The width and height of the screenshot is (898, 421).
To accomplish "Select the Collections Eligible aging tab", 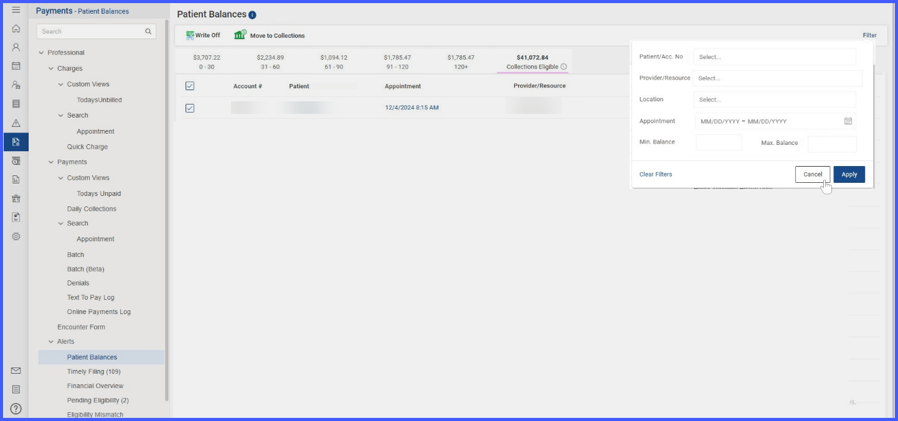I will (x=532, y=62).
